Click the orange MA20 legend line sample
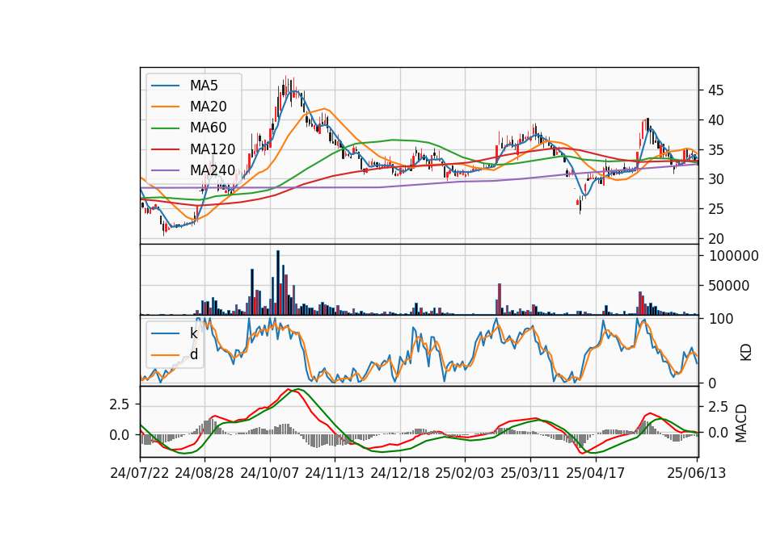The height and width of the screenshot is (557, 776). [x=165, y=107]
